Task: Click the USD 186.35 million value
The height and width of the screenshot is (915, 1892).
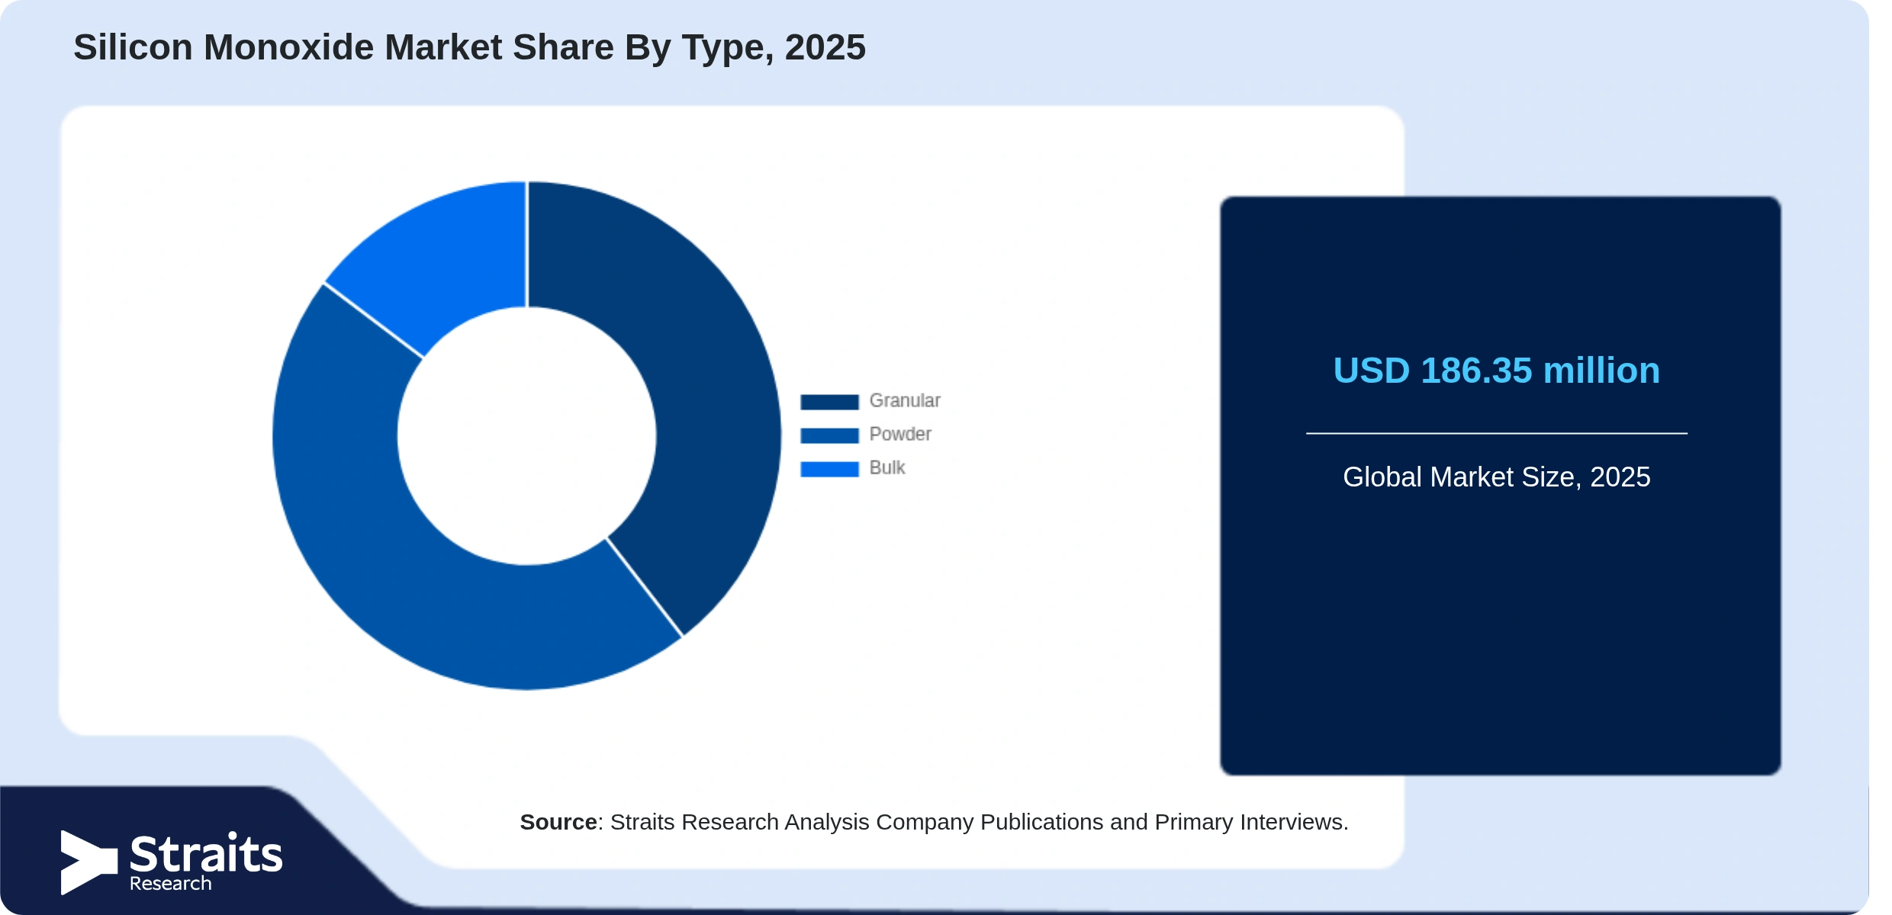Action: tap(1497, 371)
